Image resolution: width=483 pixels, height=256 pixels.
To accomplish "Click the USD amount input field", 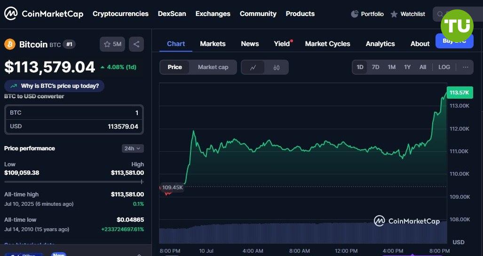I will pyautogui.click(x=74, y=126).
